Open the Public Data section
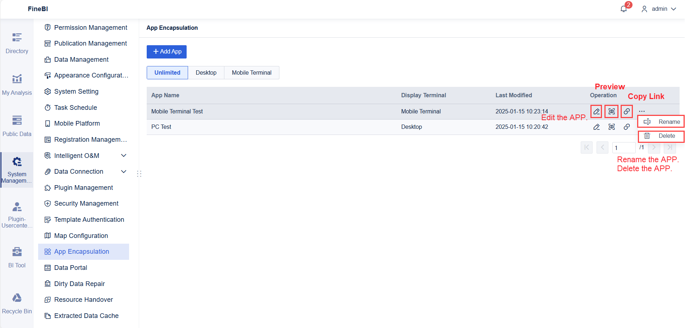Image resolution: width=685 pixels, height=328 pixels. (x=17, y=126)
